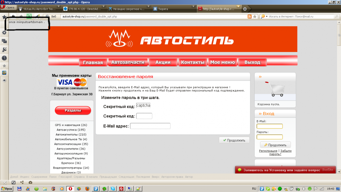
Task: Close the ViLKaa.Ru tab
Action: (x=59, y=6)
